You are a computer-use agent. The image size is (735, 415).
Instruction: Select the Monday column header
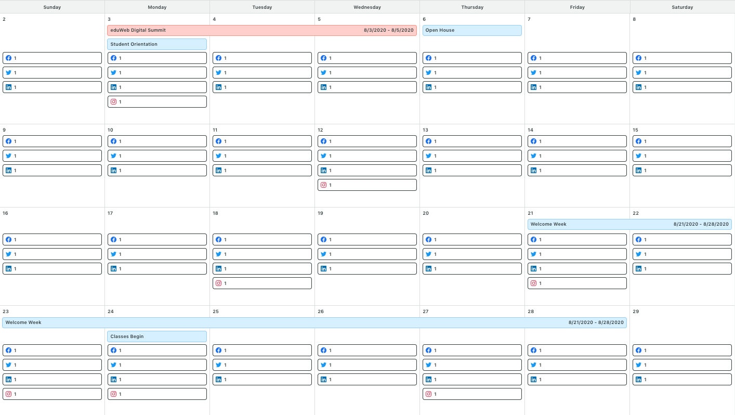157,7
